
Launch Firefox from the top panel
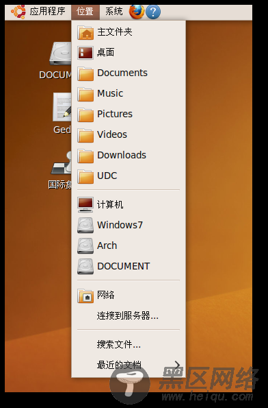[x=137, y=12]
